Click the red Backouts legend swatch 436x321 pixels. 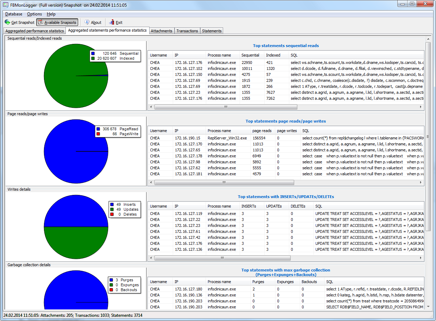point(111,290)
